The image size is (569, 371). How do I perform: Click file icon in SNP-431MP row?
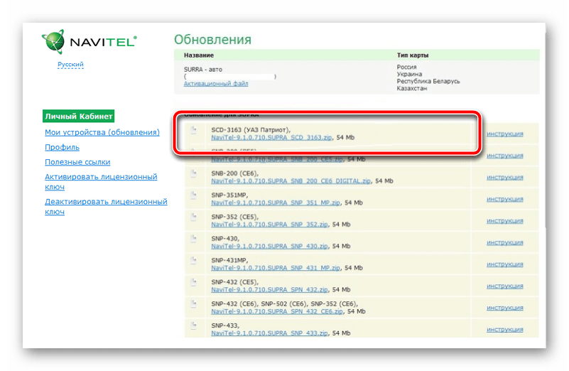coord(194,260)
